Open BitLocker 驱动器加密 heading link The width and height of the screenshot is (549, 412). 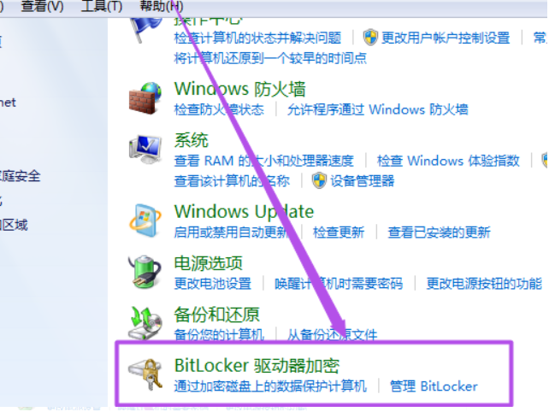257,366
